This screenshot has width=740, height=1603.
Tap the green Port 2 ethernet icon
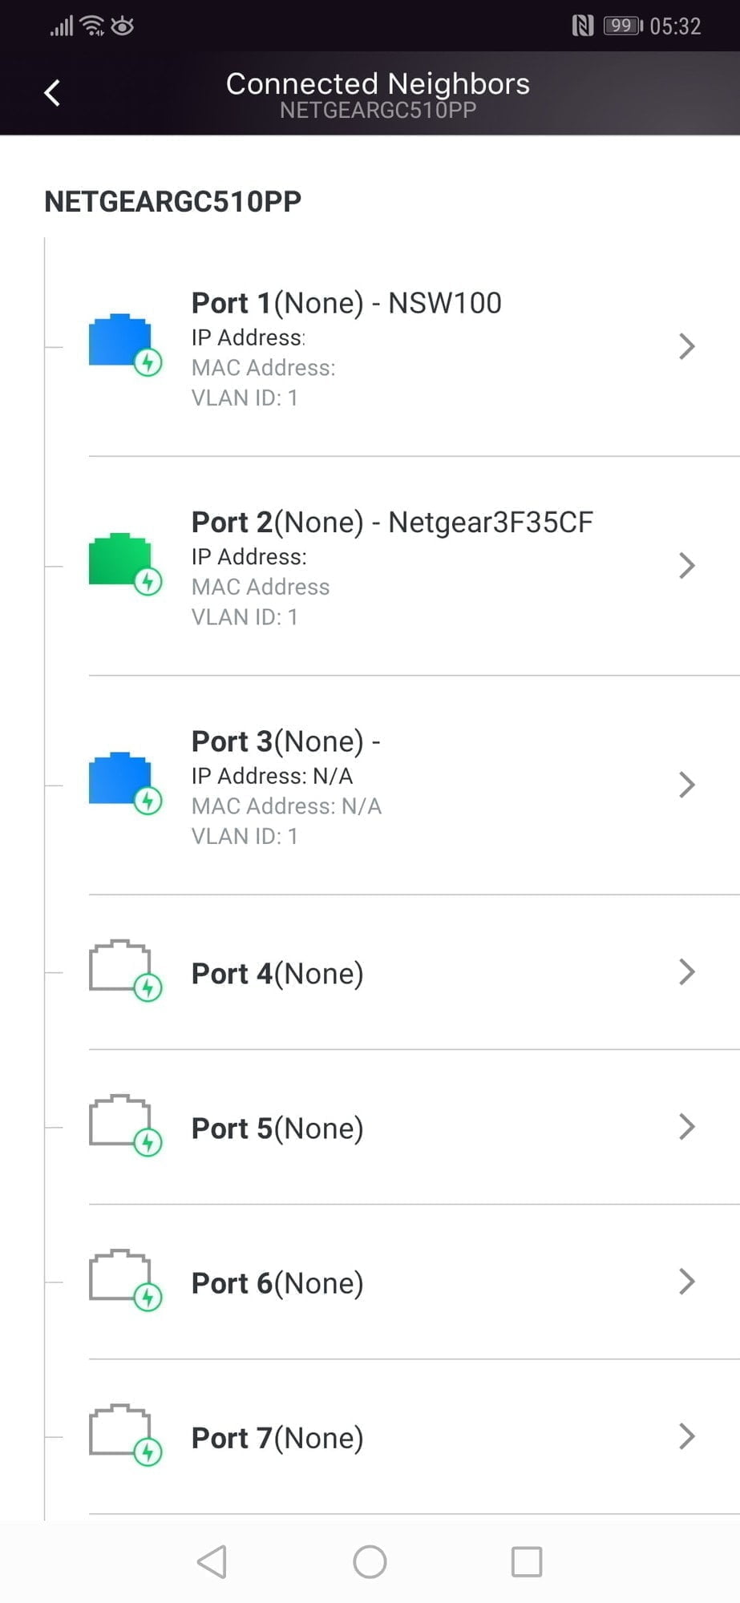coord(120,560)
